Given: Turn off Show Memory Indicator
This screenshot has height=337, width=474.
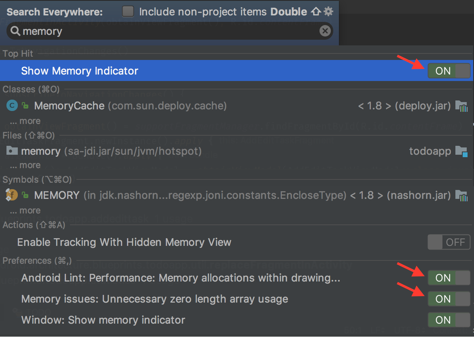Looking at the screenshot, I should point(449,70).
